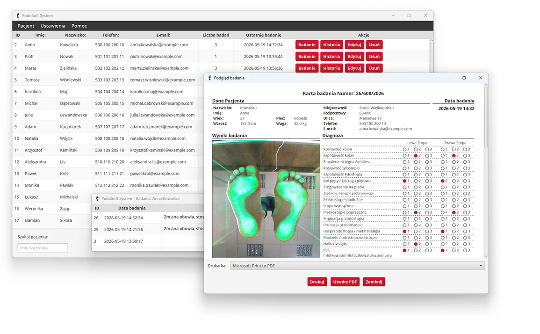Sort by Ostatnie badanie column header

[x=264, y=35]
